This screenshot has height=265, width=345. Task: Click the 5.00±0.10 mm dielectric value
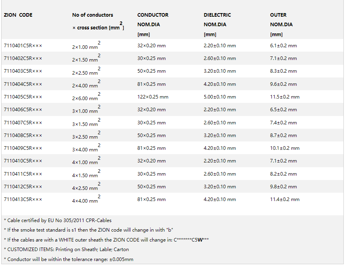219,97
